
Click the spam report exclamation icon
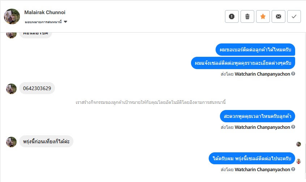point(232,16)
